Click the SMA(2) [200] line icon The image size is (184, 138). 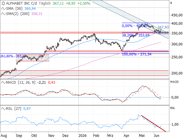3,14
